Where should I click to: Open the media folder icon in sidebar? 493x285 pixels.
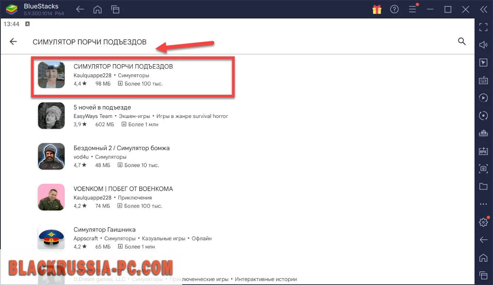(483, 186)
